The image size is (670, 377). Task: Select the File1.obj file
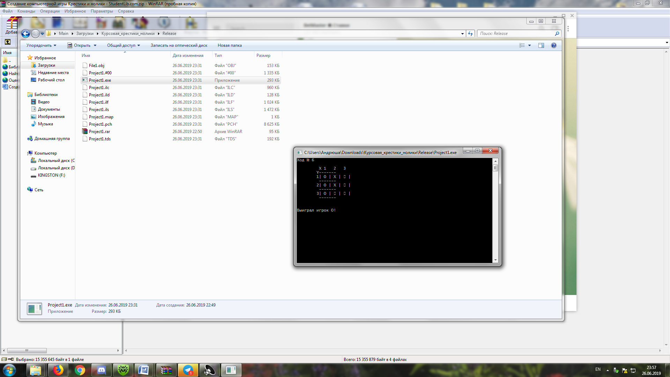pos(96,66)
